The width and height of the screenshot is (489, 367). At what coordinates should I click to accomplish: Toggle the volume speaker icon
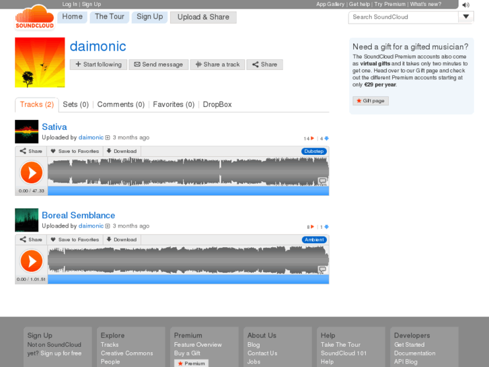coord(465,5)
